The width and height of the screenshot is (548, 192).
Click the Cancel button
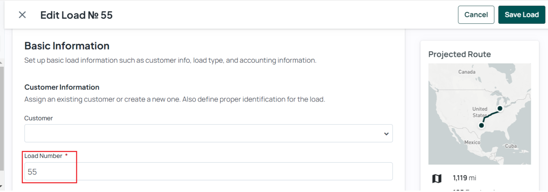click(x=476, y=15)
